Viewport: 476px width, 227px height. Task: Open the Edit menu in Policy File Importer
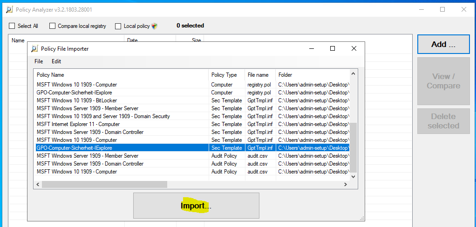click(x=56, y=61)
